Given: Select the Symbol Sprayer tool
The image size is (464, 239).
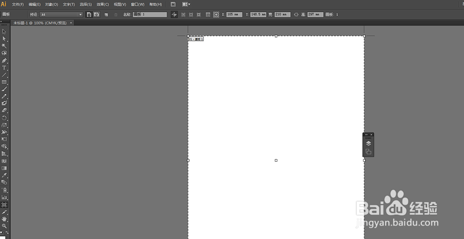Looking at the screenshot, I should (x=4, y=190).
